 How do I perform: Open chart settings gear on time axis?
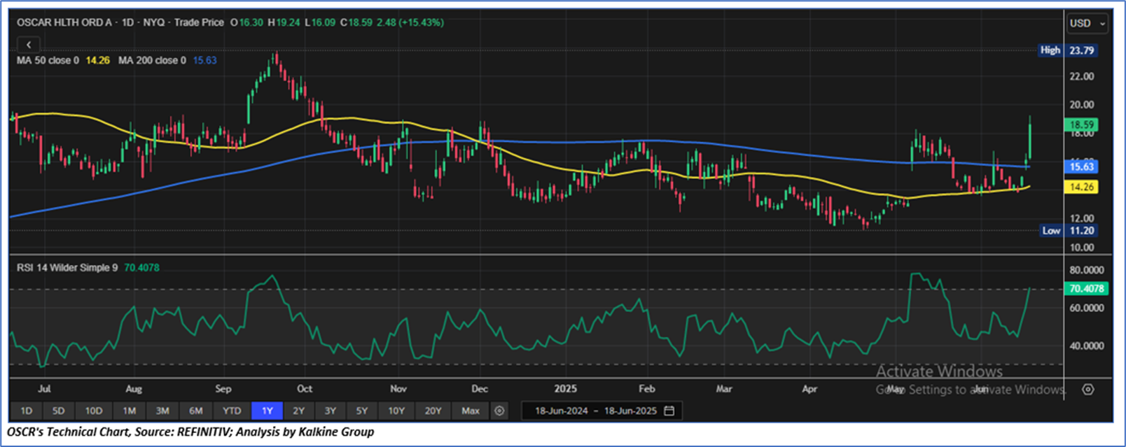click(x=1087, y=389)
